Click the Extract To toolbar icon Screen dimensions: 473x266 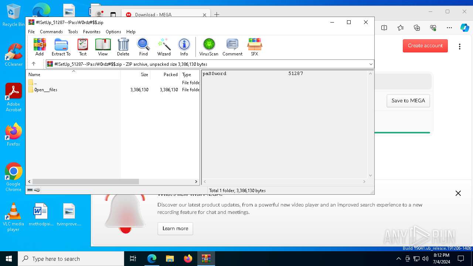coord(61,47)
